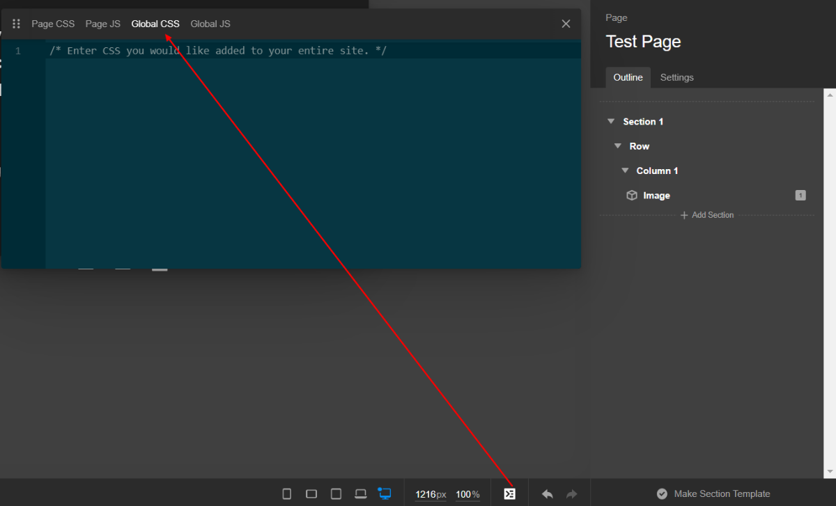Collapse the Section 1 tree node
Screen dimensions: 836x506
(611, 122)
